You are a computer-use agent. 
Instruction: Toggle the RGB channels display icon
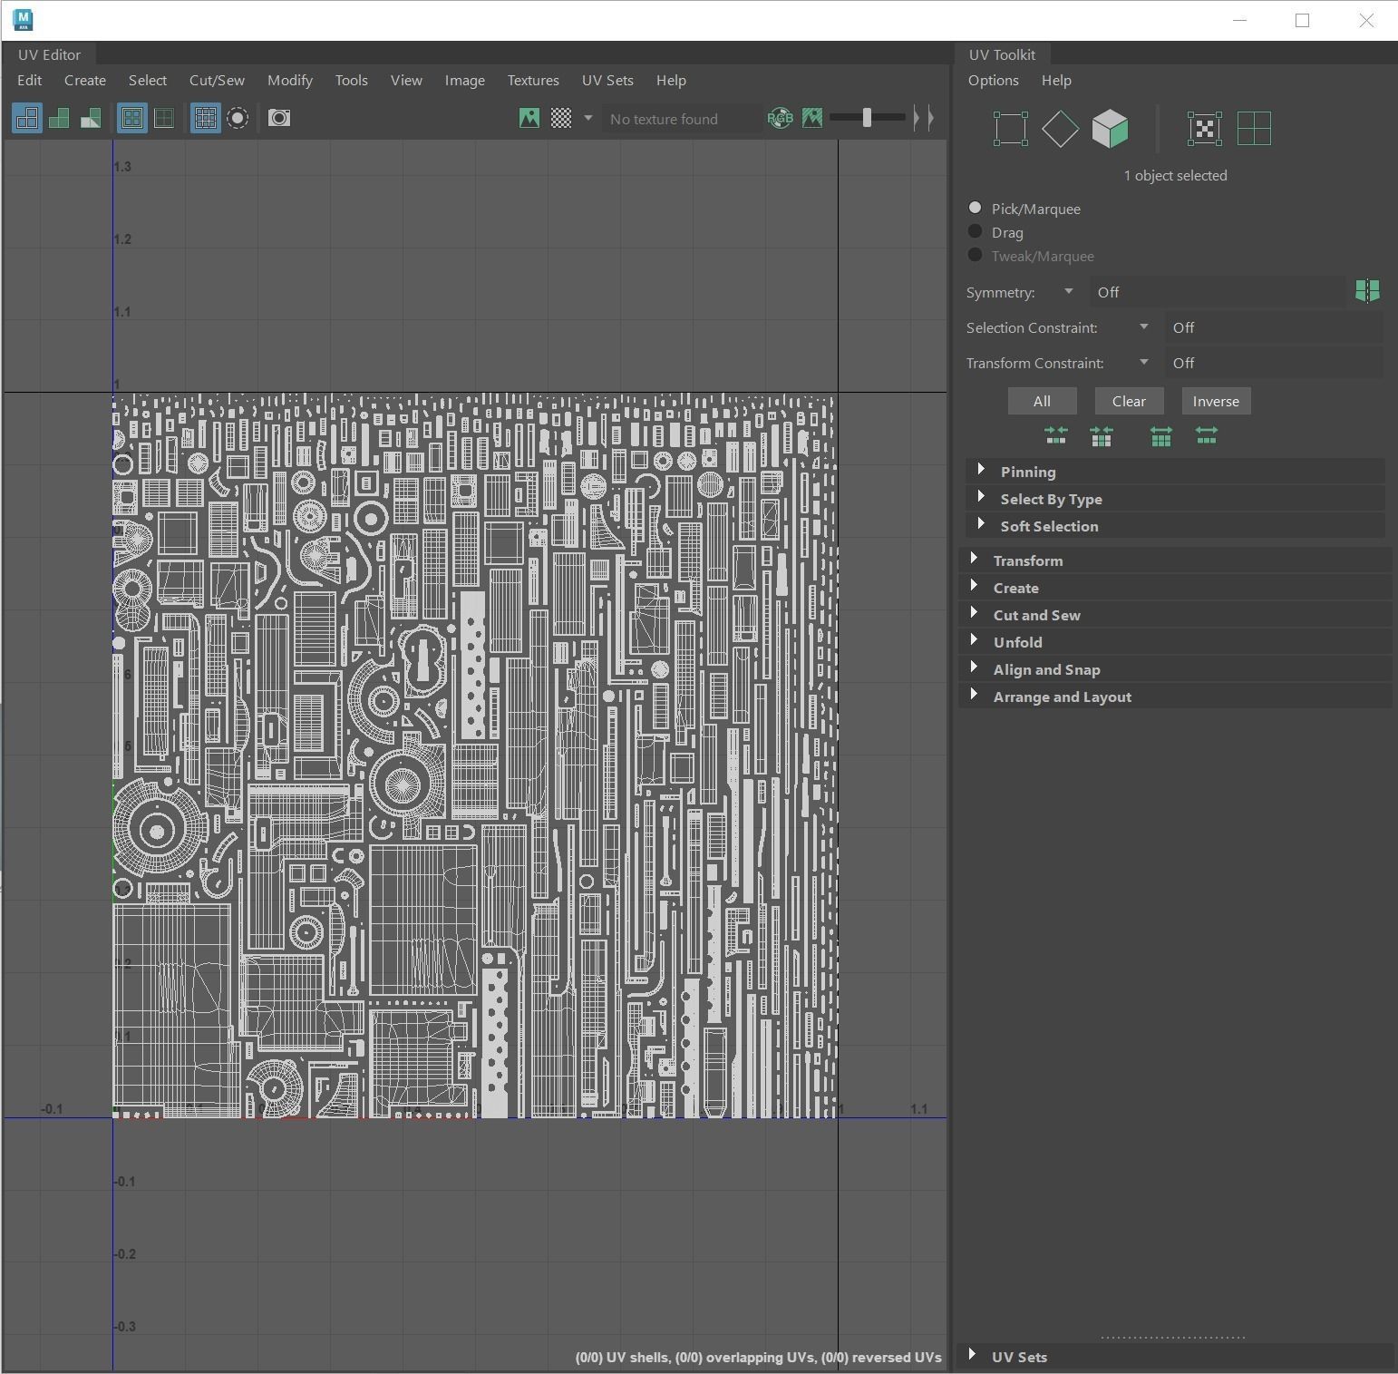780,118
